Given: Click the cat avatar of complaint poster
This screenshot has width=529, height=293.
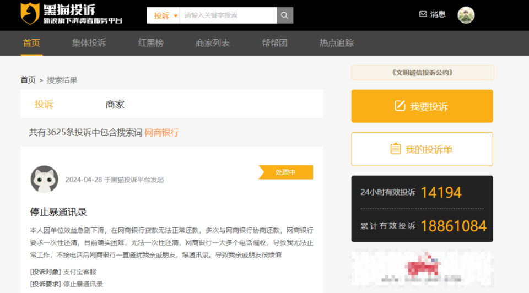Looking at the screenshot, I should [x=44, y=179].
